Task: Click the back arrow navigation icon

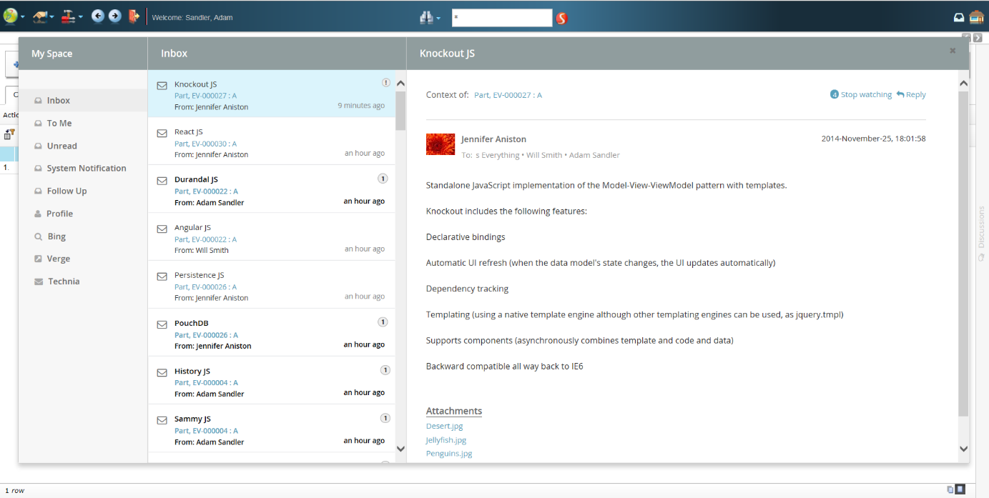Action: tap(97, 16)
